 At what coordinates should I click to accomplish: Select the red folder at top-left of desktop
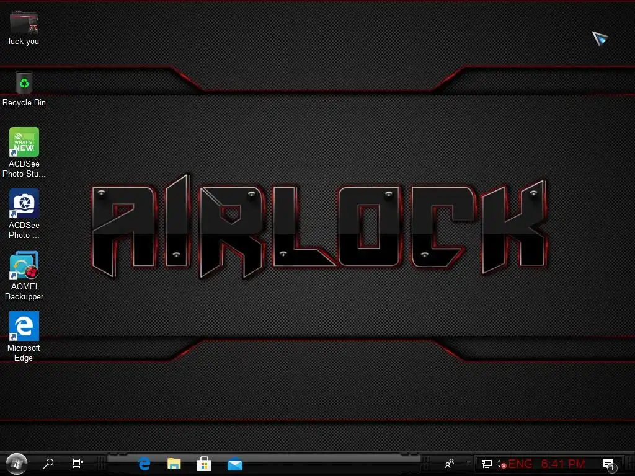click(x=24, y=22)
